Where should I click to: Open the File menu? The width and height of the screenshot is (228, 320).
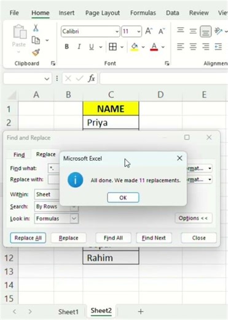pyautogui.click(x=14, y=13)
